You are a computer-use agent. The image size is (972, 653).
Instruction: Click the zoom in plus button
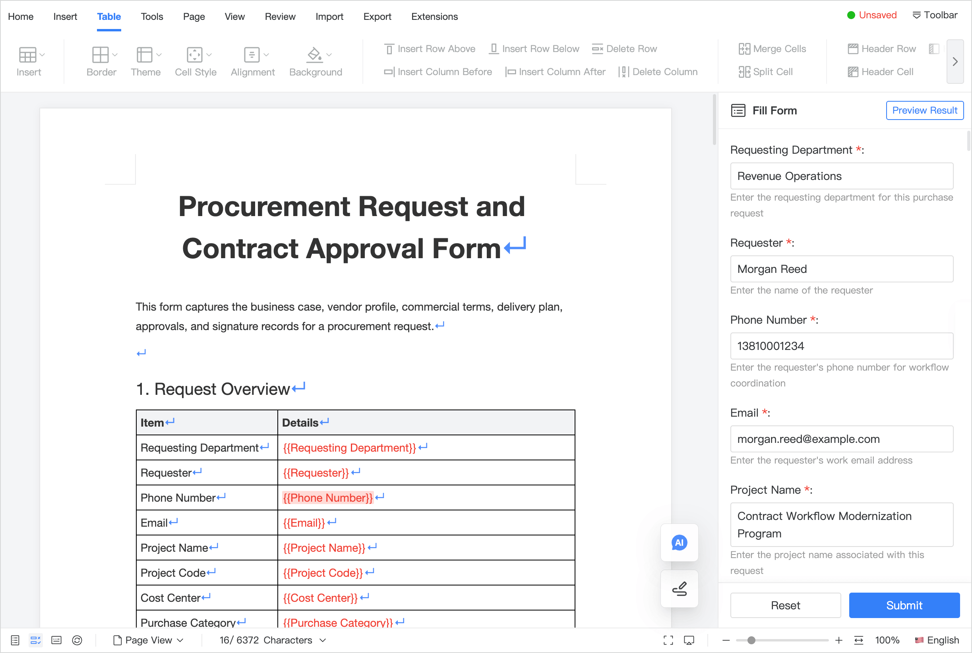pos(839,640)
